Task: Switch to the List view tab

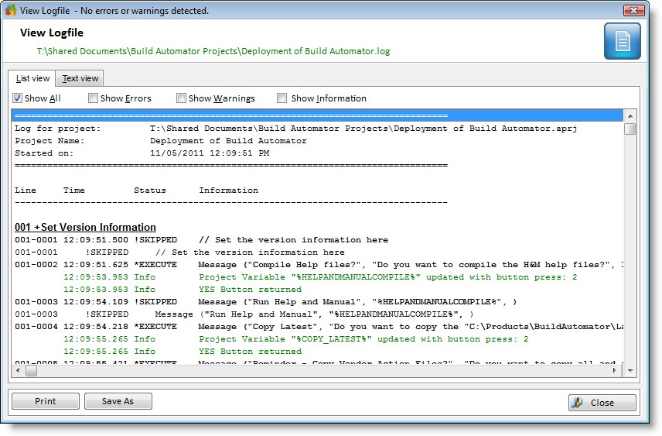Action: (x=32, y=78)
